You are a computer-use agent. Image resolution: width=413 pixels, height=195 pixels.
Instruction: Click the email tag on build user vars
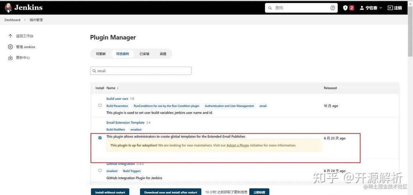(263, 106)
